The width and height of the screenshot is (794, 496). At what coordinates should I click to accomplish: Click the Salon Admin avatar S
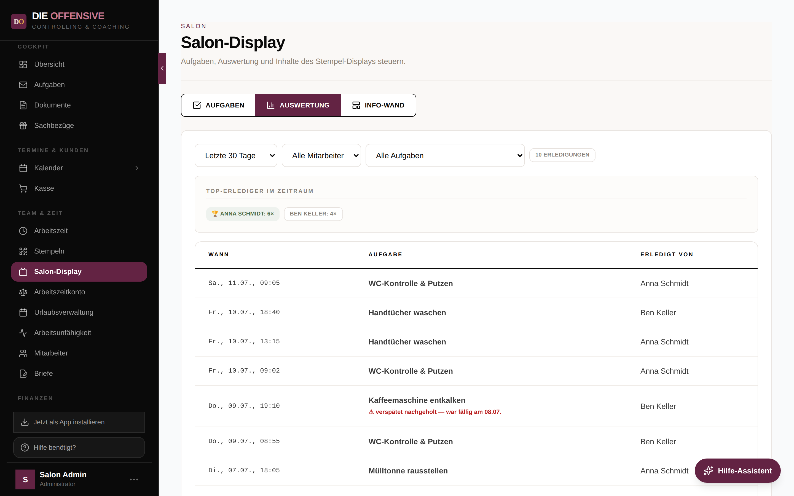click(25, 479)
